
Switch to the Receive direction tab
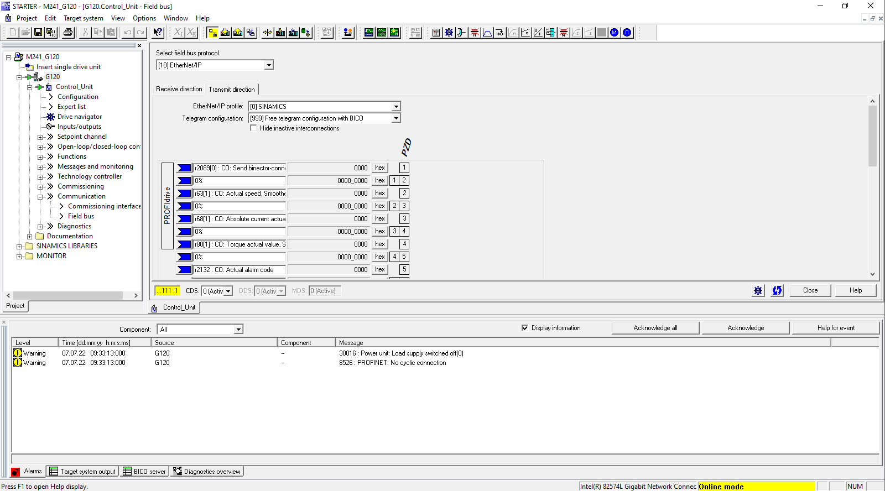pos(179,89)
